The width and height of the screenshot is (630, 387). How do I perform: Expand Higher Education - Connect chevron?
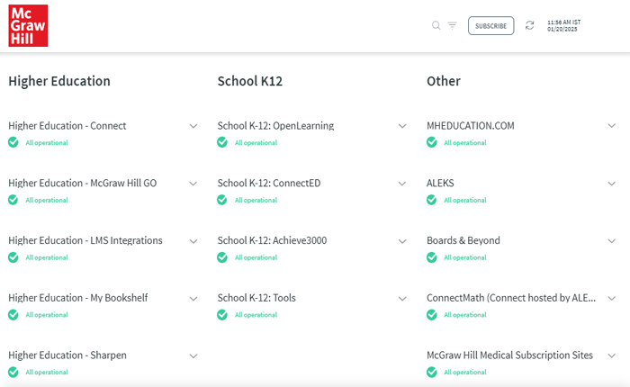click(x=193, y=126)
